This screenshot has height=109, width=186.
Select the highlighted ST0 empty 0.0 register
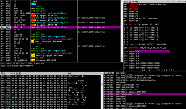(x=147, y=51)
